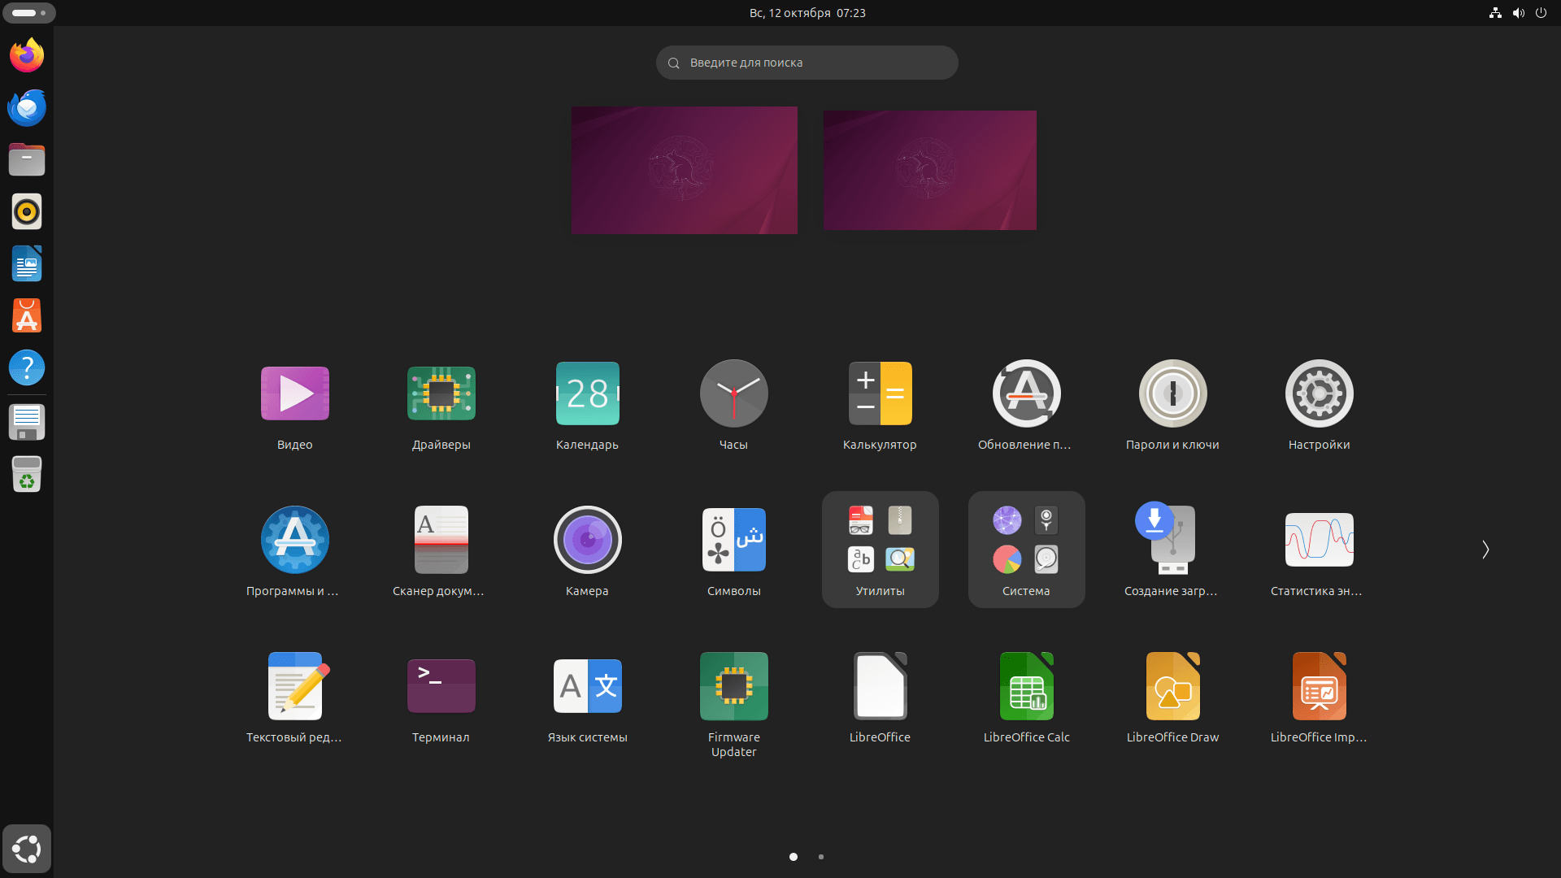Expand the Система app folder
Image resolution: width=1561 pixels, height=878 pixels.
pos(1026,549)
